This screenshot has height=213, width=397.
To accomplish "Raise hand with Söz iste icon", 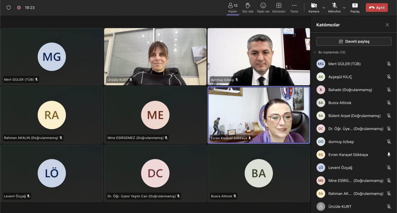I will tap(248, 6).
